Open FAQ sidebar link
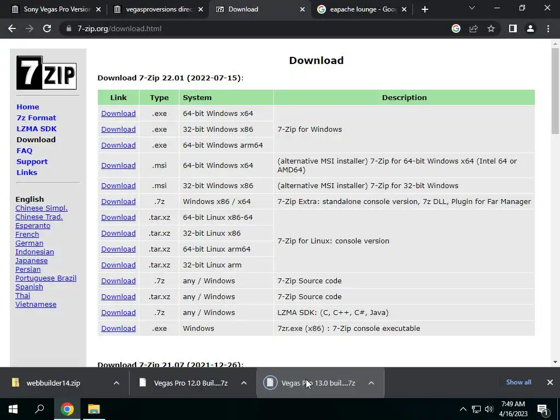 point(24,151)
